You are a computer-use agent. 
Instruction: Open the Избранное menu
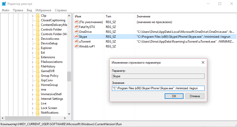pos(43,10)
